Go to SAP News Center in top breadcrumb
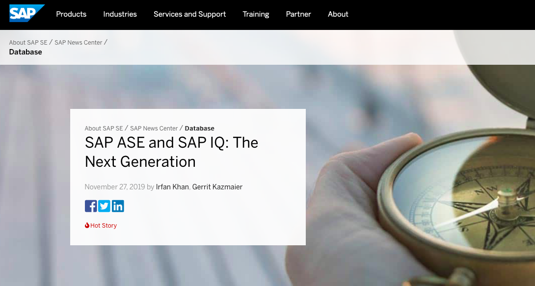Image resolution: width=535 pixels, height=286 pixels. pyautogui.click(x=79, y=43)
